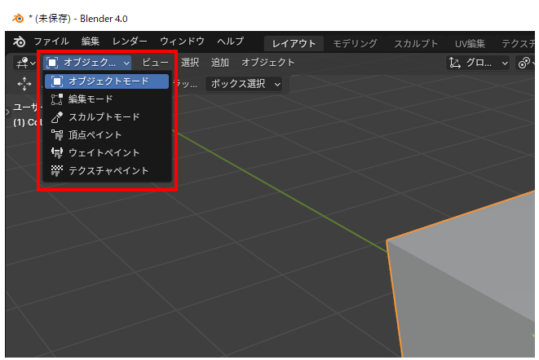Open the グロー... transform orientation dropdown

point(479,63)
